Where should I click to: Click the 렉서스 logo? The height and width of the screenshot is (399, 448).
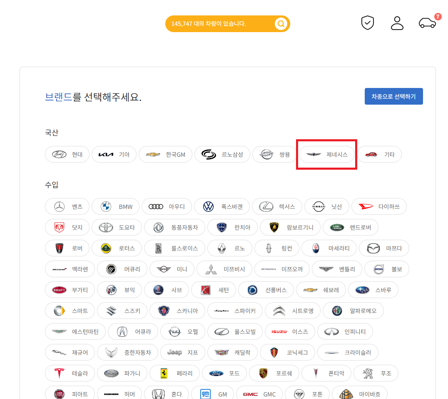(x=266, y=206)
